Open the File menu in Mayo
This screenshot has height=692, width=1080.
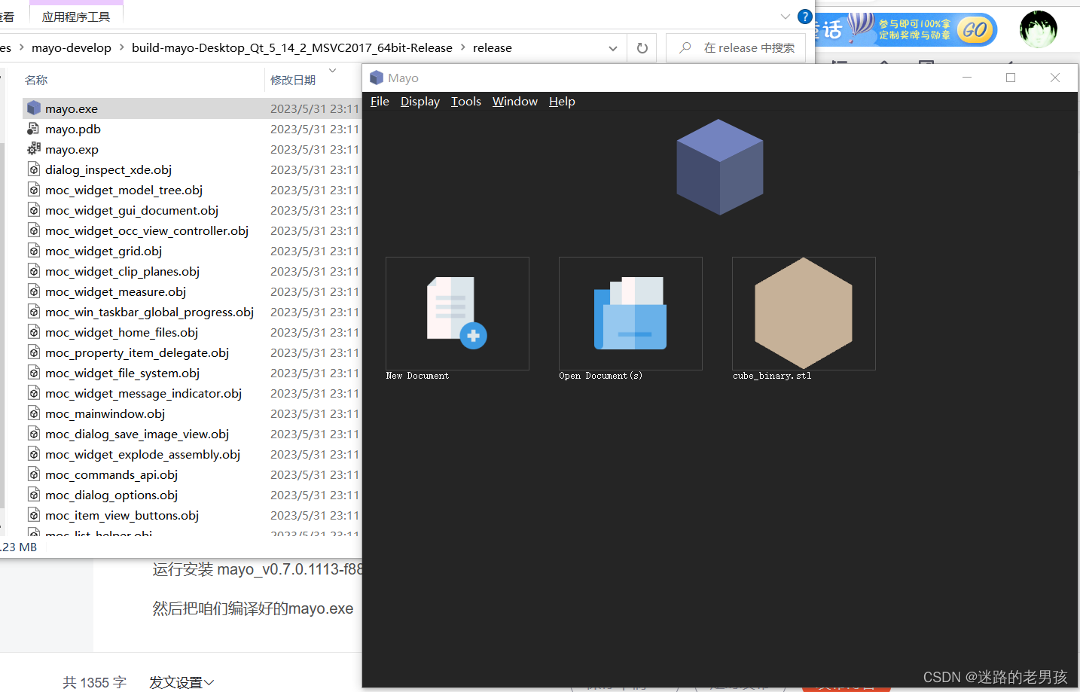[x=379, y=101]
